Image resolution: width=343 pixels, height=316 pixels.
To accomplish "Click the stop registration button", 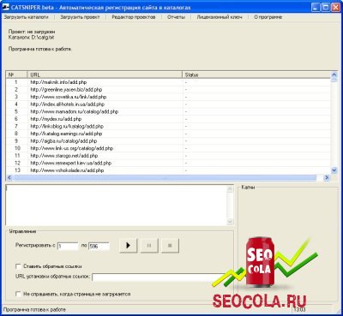I will [170, 245].
